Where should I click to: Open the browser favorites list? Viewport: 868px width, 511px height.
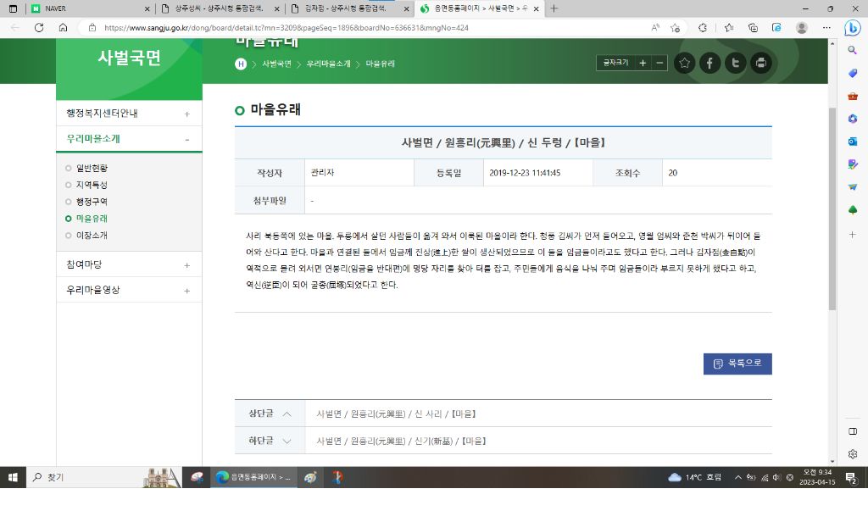tap(729, 28)
